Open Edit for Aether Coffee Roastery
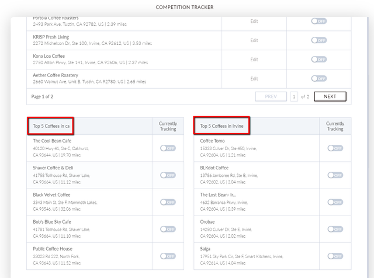 (254, 78)
